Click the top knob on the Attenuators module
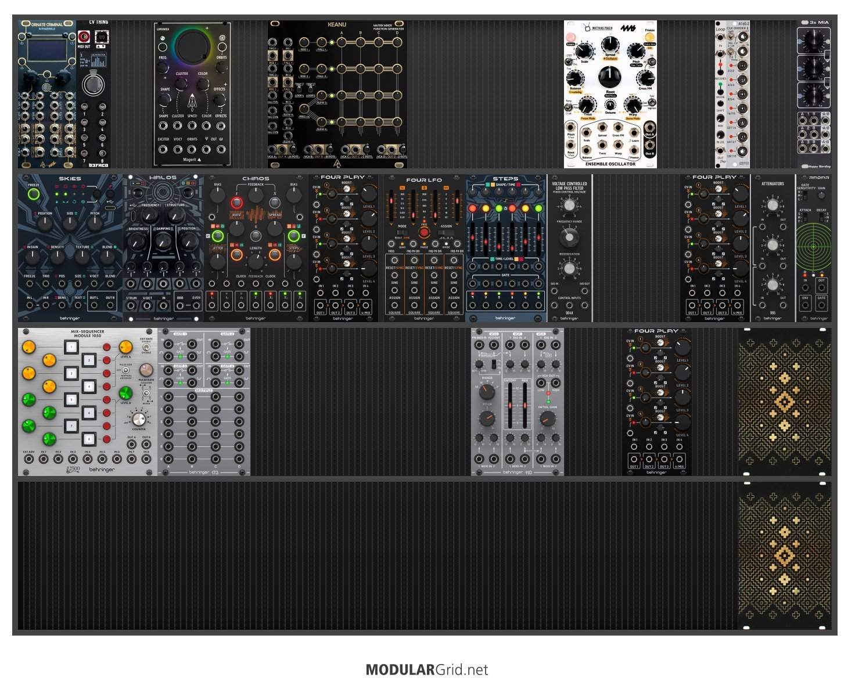This screenshot has width=855, height=682. pyautogui.click(x=773, y=205)
